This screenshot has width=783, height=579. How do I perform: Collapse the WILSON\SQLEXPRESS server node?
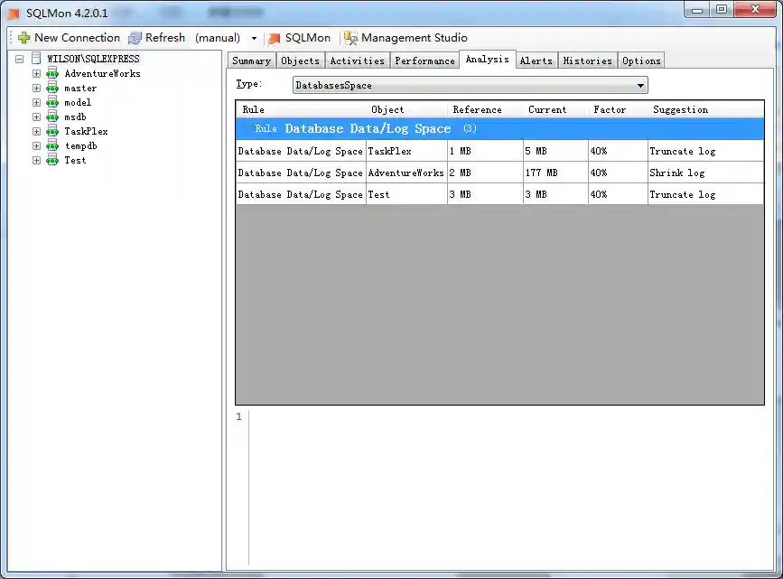(18, 58)
